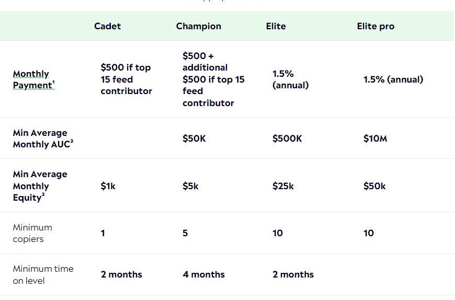The height and width of the screenshot is (300, 455).
Task: Click the Min Average Monthly Equity label
Action: [40, 186]
